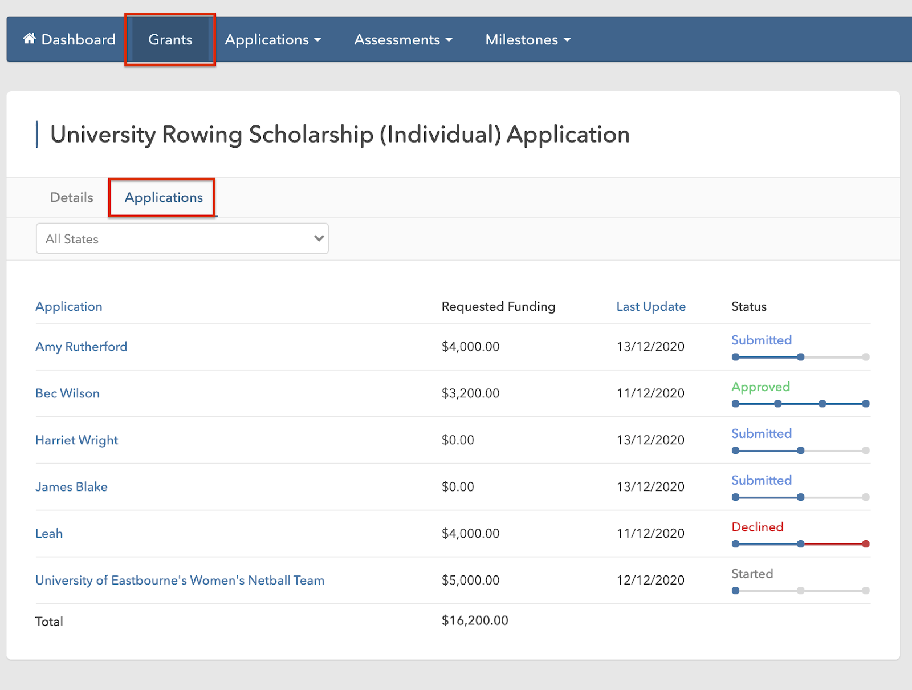Click Amy Rutherford's Submitted status label
Screen dimensions: 912x690
point(762,340)
